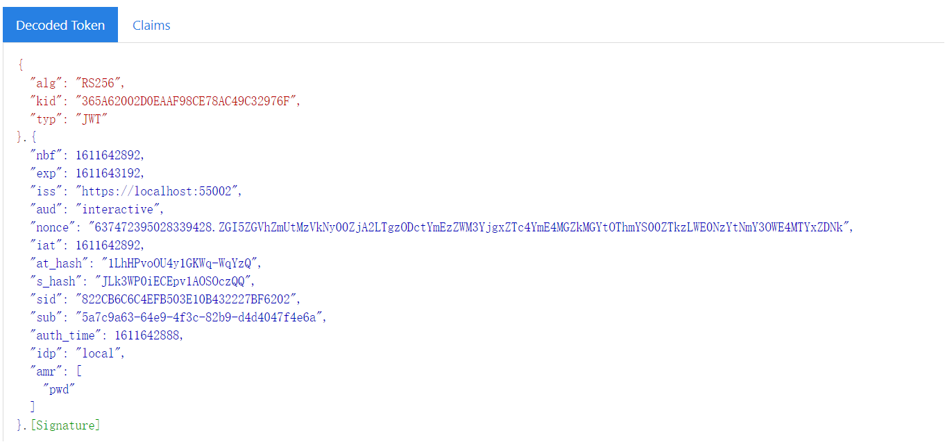945x442 pixels.
Task: Click the [Signature] placeholder text
Action: pos(65,425)
